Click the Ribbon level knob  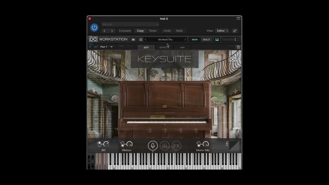click(x=129, y=144)
